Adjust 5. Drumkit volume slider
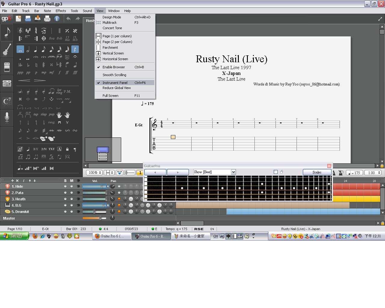 point(94,212)
